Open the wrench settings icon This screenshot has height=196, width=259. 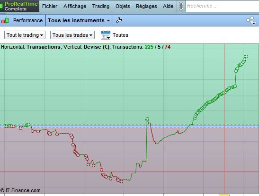[x=118, y=20]
